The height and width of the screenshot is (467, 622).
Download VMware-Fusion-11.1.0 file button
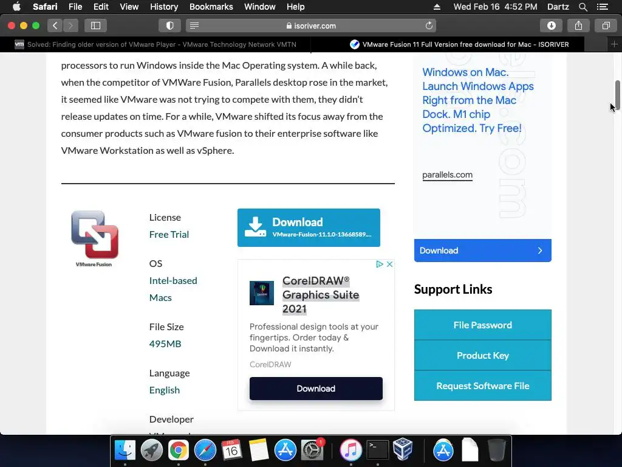coord(309,227)
